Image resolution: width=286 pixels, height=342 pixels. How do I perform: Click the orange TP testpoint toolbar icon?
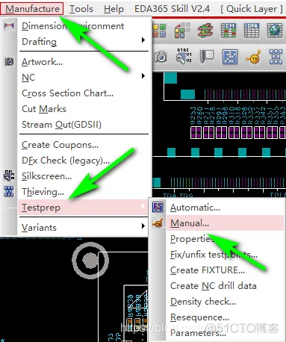[x=254, y=57]
